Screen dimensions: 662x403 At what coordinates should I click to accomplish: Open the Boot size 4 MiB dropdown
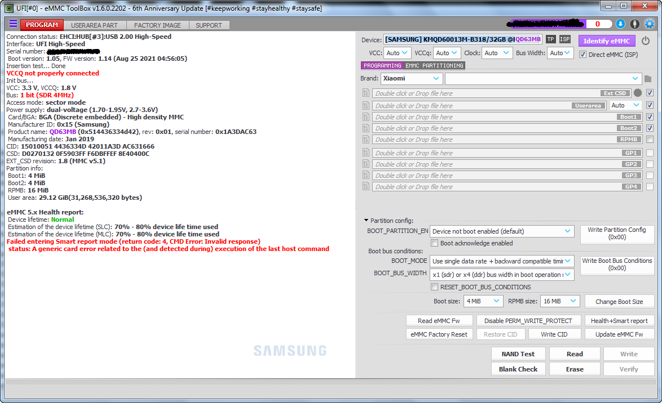point(483,302)
